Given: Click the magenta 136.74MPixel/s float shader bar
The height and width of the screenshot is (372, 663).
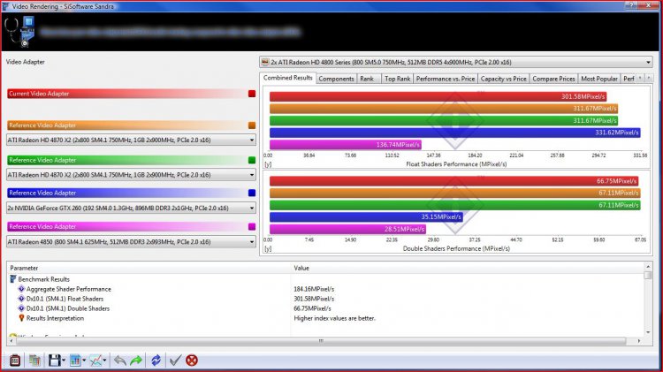Looking at the screenshot, I should point(346,145).
